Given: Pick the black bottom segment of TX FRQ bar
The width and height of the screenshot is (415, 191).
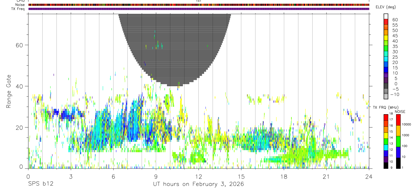Looking at the screenshot, I should [386, 165].
